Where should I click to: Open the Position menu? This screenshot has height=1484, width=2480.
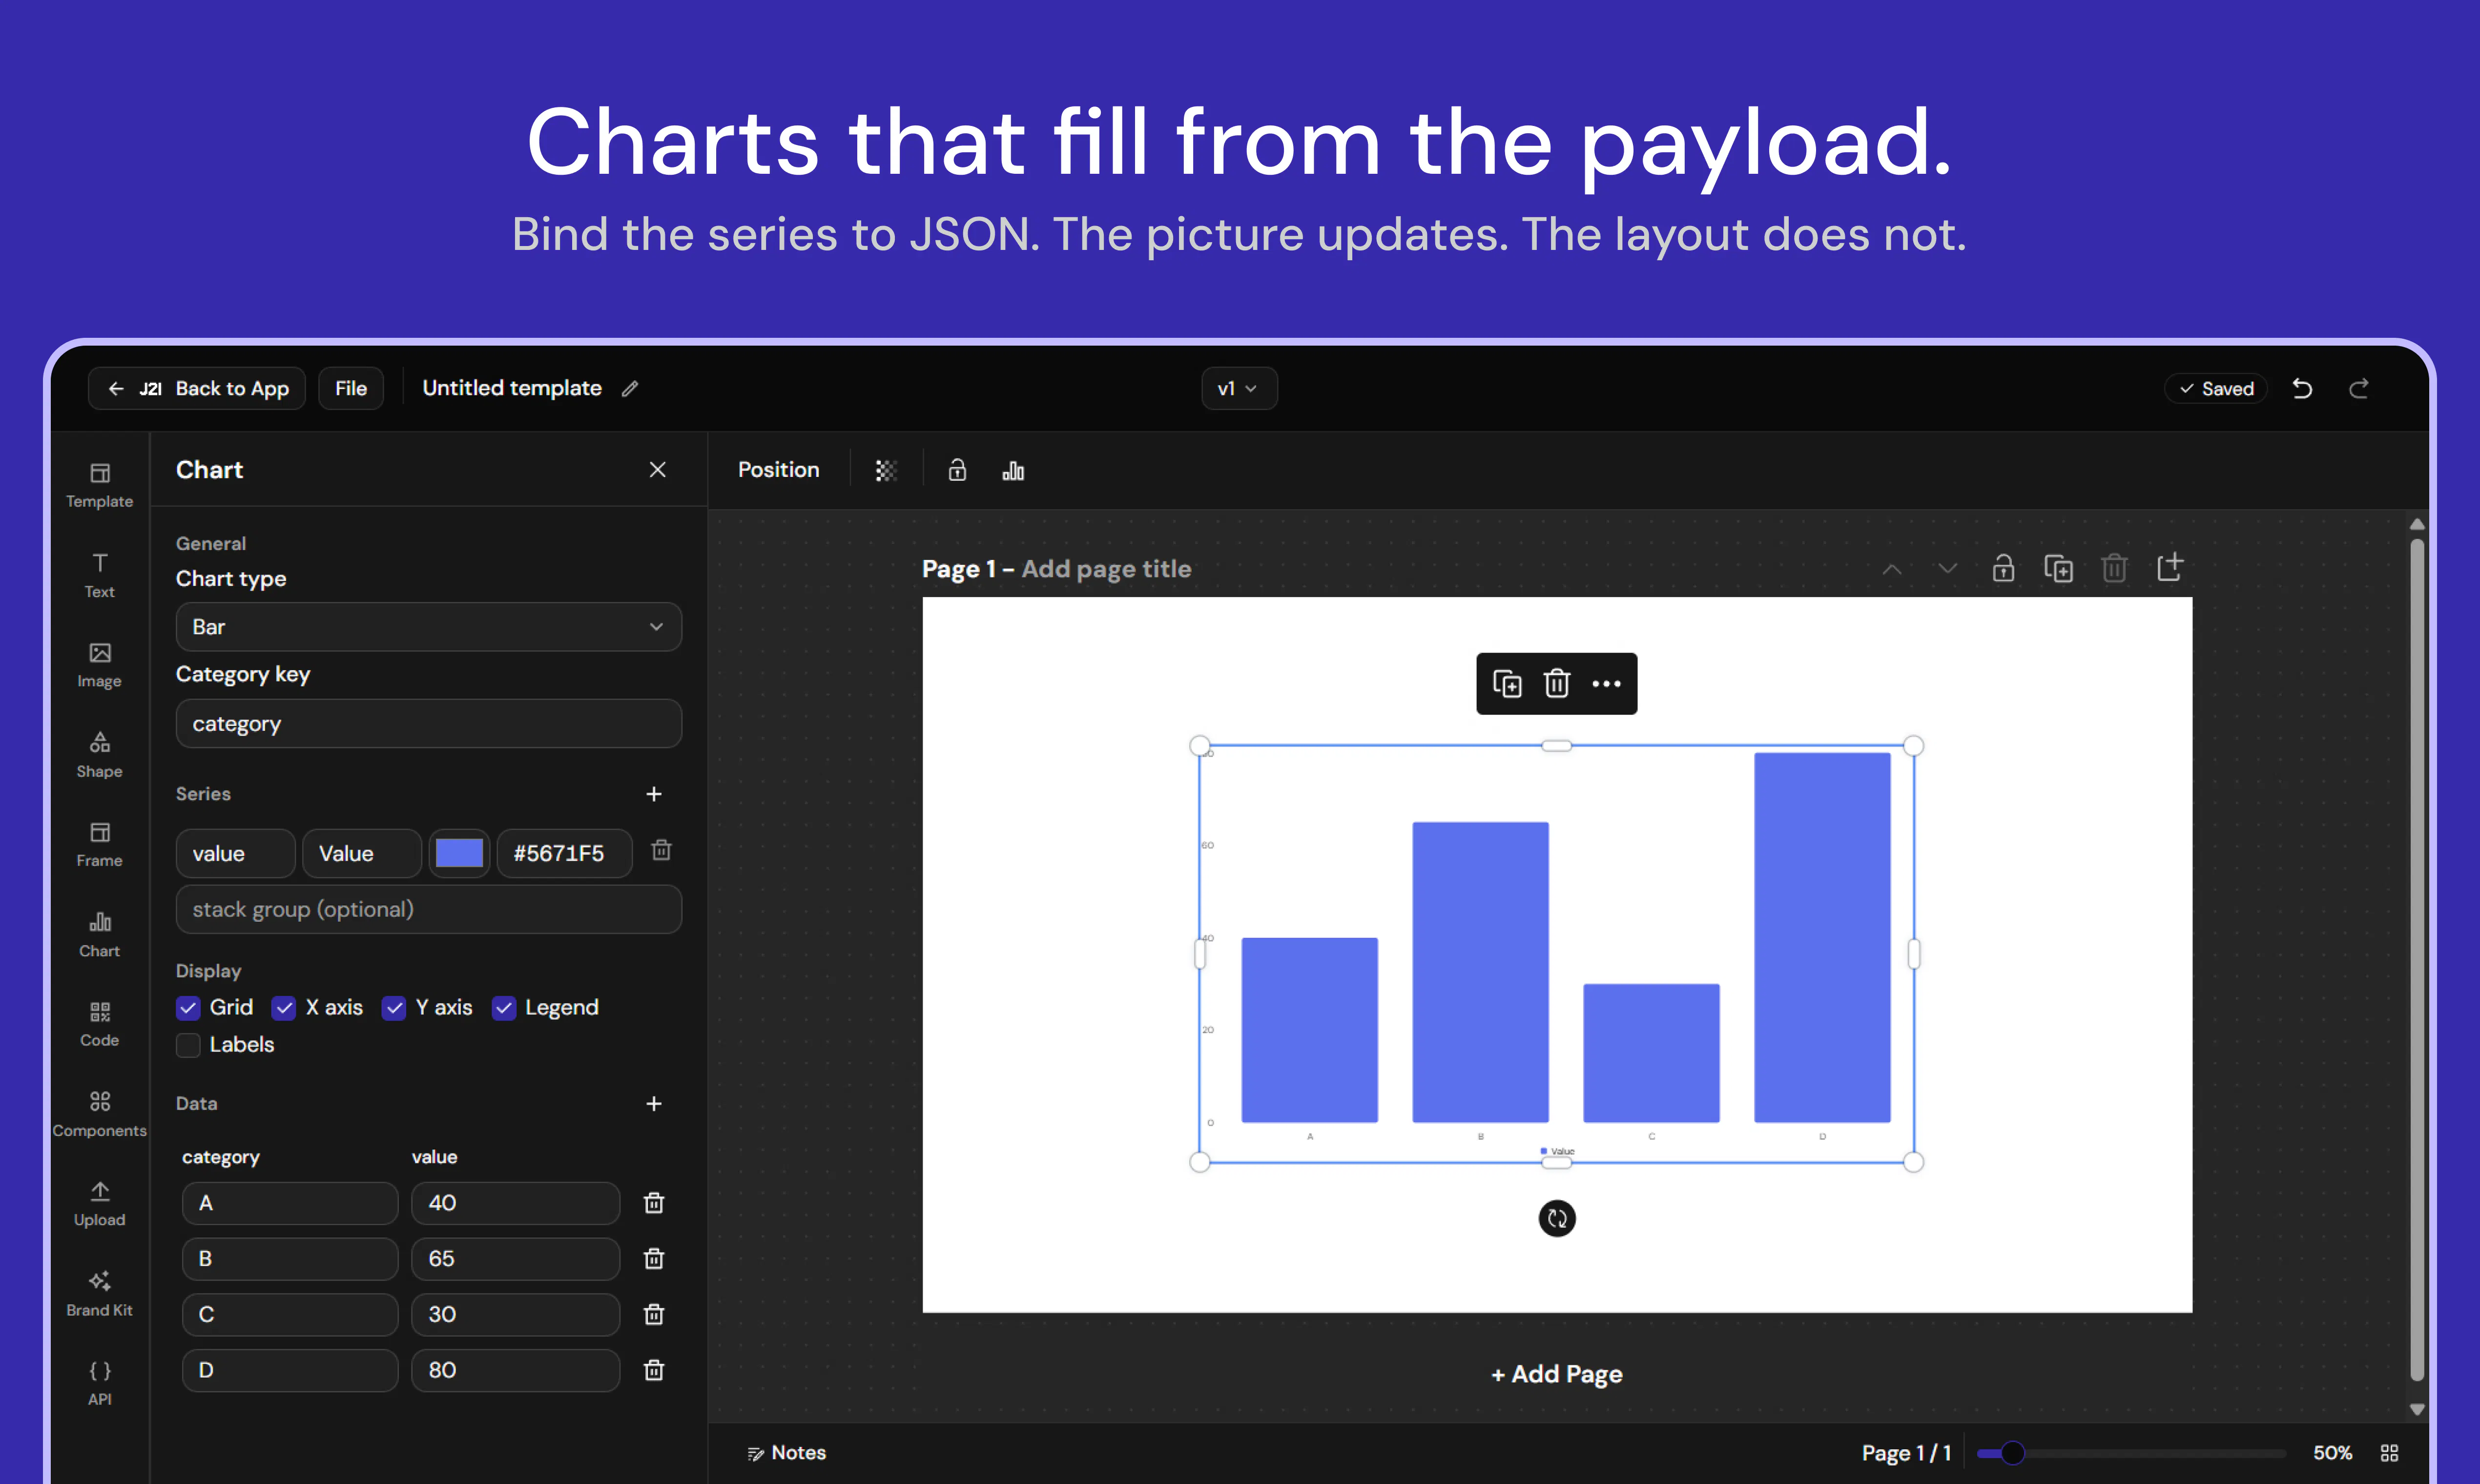778,469
